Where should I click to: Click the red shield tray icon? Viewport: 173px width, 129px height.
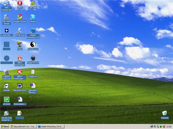pos(164,127)
